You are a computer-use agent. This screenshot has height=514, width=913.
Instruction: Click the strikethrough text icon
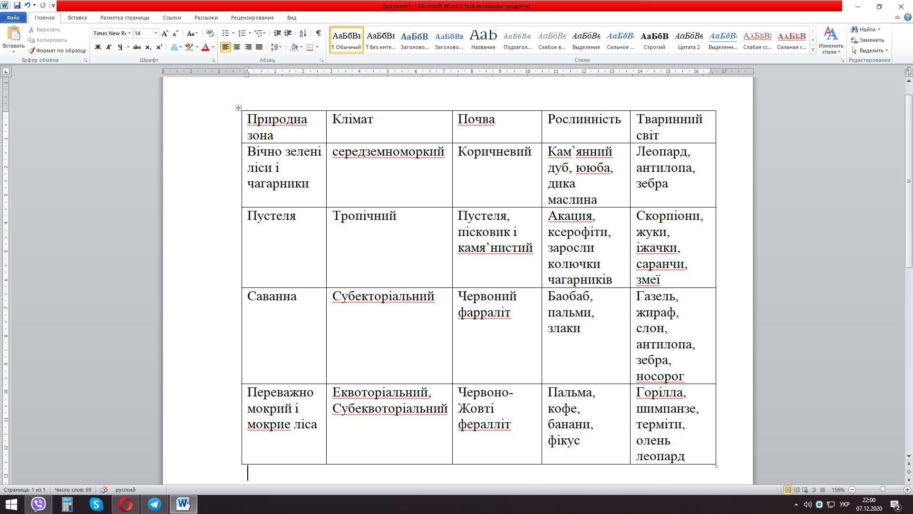(x=137, y=47)
